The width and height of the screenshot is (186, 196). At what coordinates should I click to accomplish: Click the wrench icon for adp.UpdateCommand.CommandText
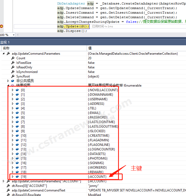(8, 190)
